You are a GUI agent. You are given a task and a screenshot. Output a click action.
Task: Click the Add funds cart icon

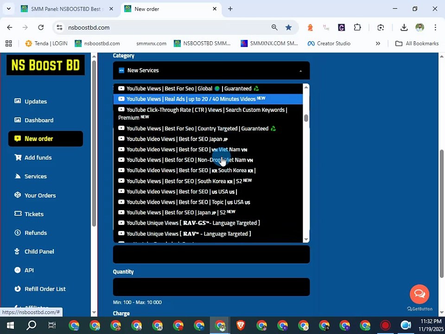point(18,157)
